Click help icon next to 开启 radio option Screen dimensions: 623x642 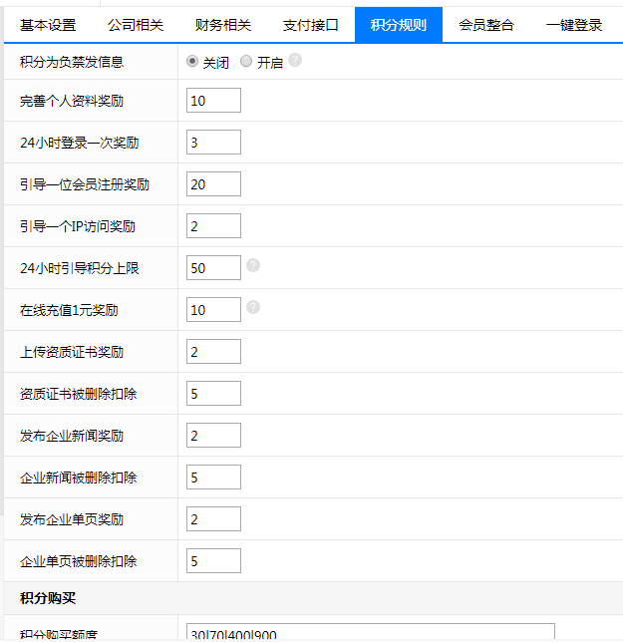pyautogui.click(x=295, y=61)
